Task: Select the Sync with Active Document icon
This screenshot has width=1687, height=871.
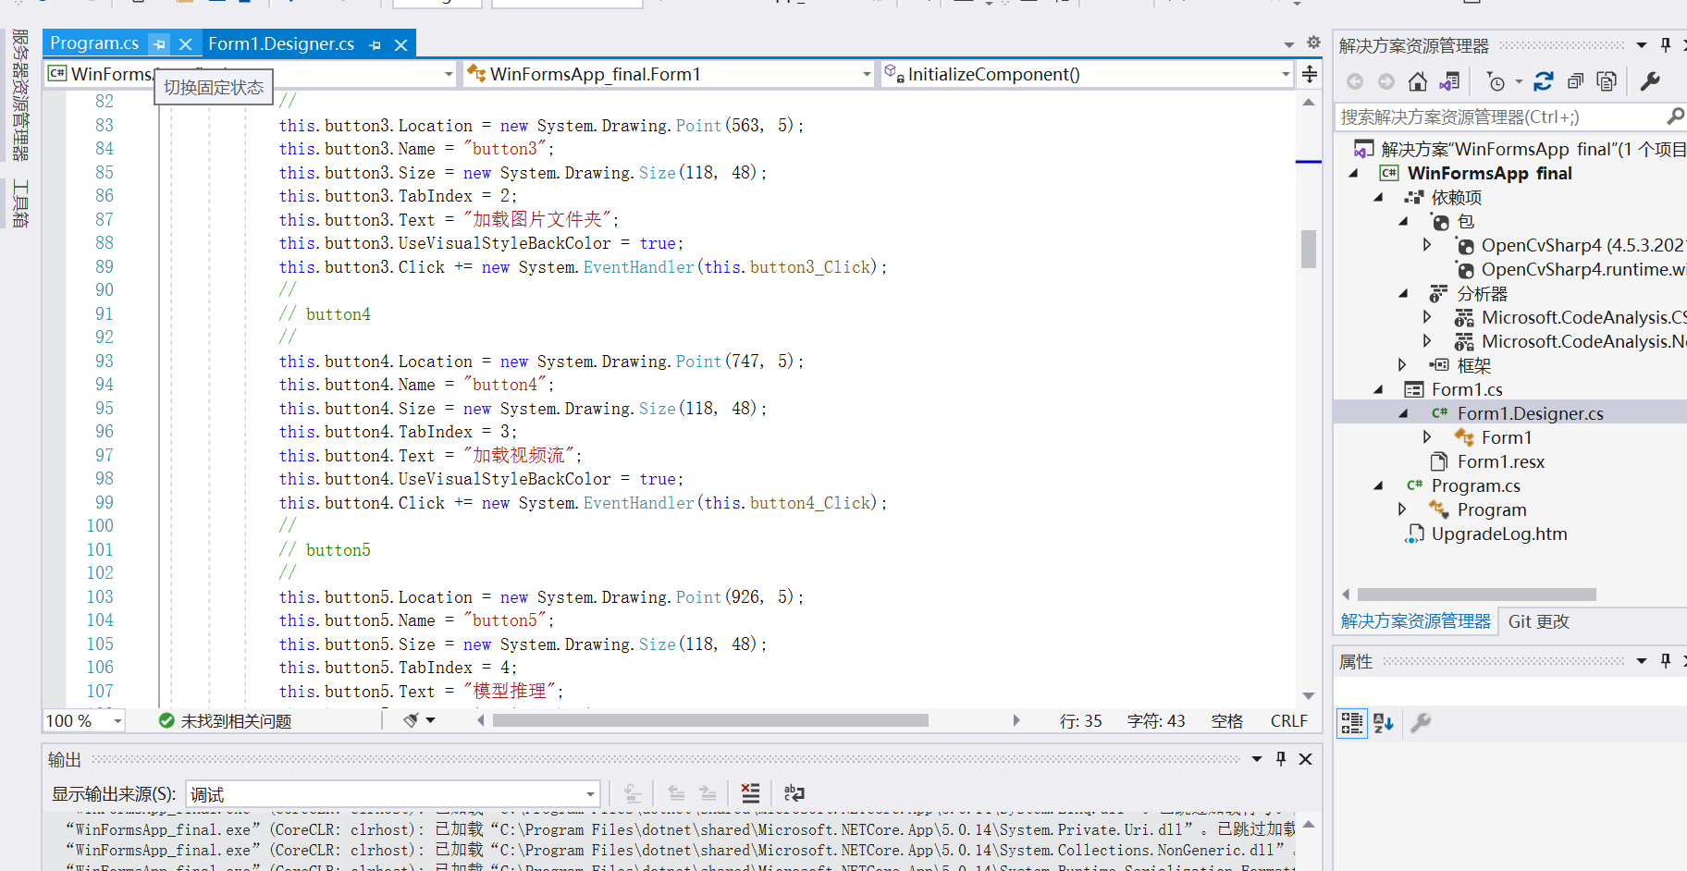Action: pyautogui.click(x=1448, y=81)
